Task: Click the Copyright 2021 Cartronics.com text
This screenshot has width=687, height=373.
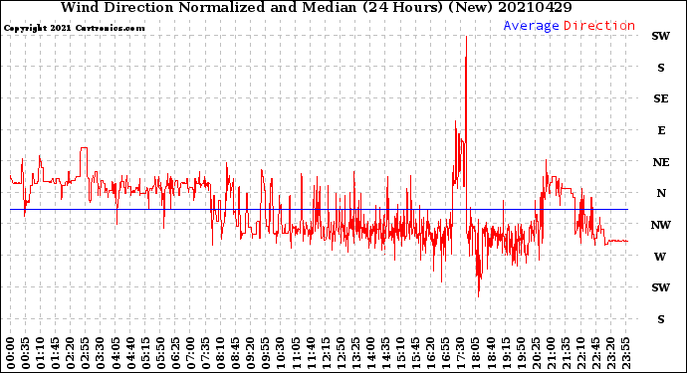Action: tap(74, 29)
